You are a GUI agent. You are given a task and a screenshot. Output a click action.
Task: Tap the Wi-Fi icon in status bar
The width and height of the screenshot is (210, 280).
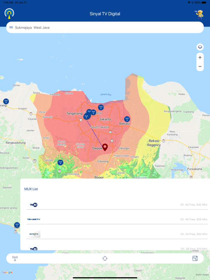click(189, 2)
